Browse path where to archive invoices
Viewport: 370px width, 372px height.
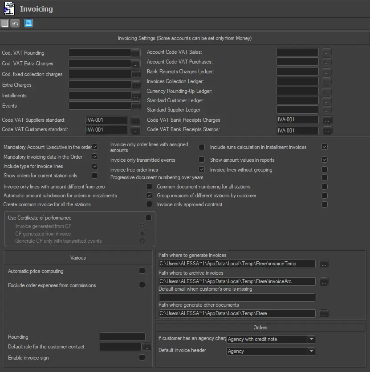[x=324, y=282]
